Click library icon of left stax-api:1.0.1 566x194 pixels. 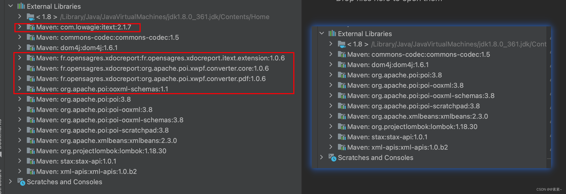pos(30,161)
